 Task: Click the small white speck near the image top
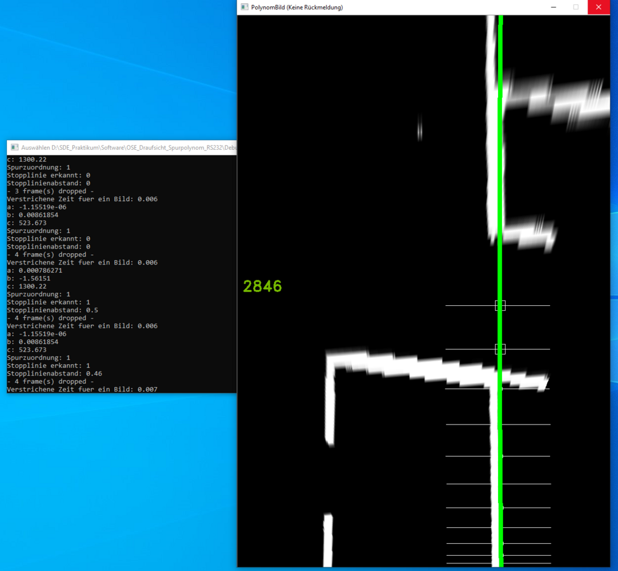click(419, 128)
